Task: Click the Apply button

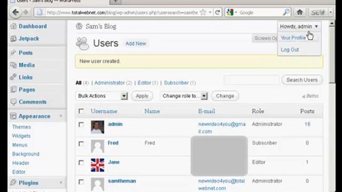Action: click(142, 96)
